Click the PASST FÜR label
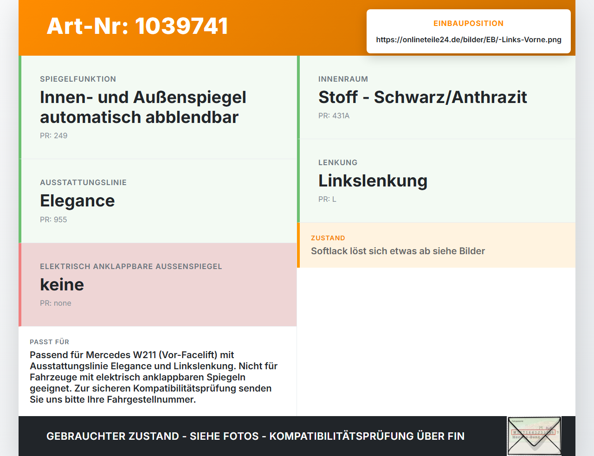This screenshot has width=594, height=456. 49,342
